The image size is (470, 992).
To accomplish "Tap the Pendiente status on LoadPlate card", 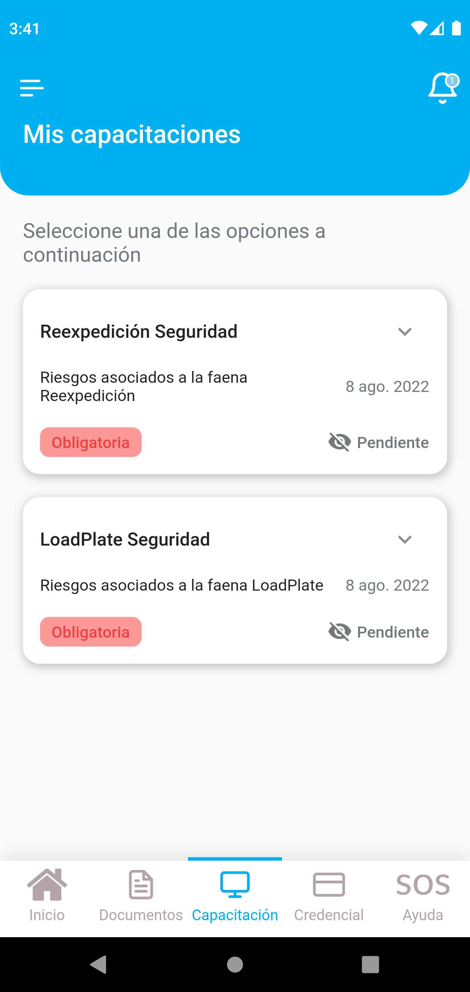I will [x=393, y=632].
